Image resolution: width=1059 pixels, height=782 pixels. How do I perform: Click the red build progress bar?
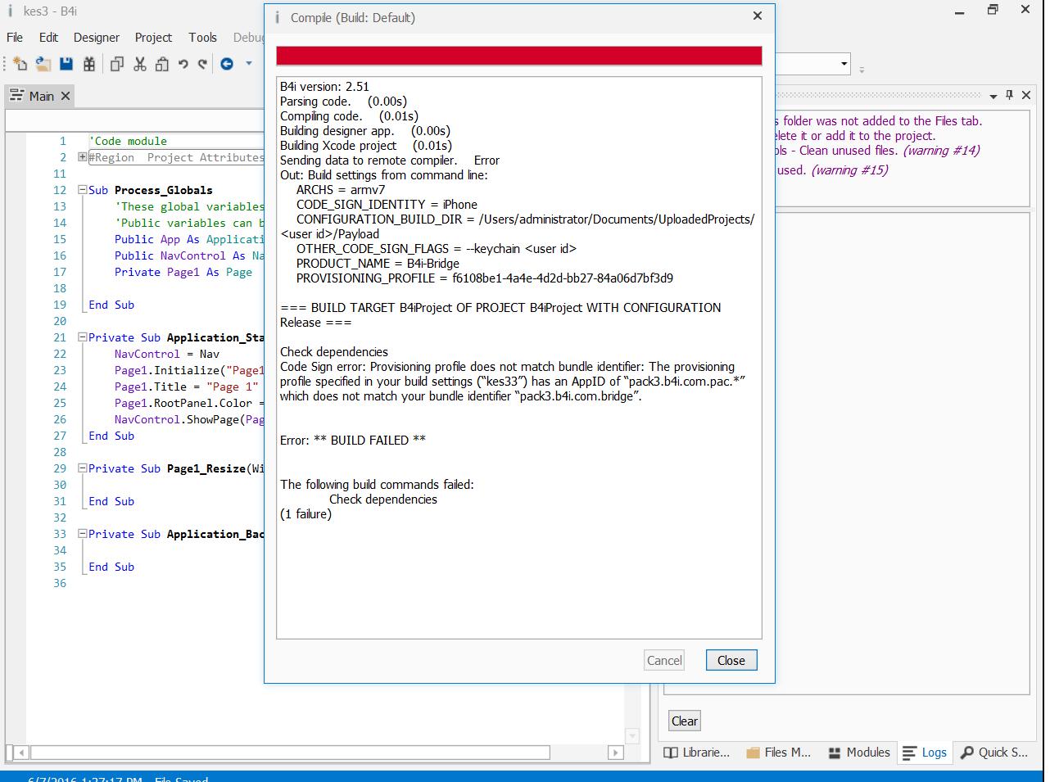click(x=519, y=56)
